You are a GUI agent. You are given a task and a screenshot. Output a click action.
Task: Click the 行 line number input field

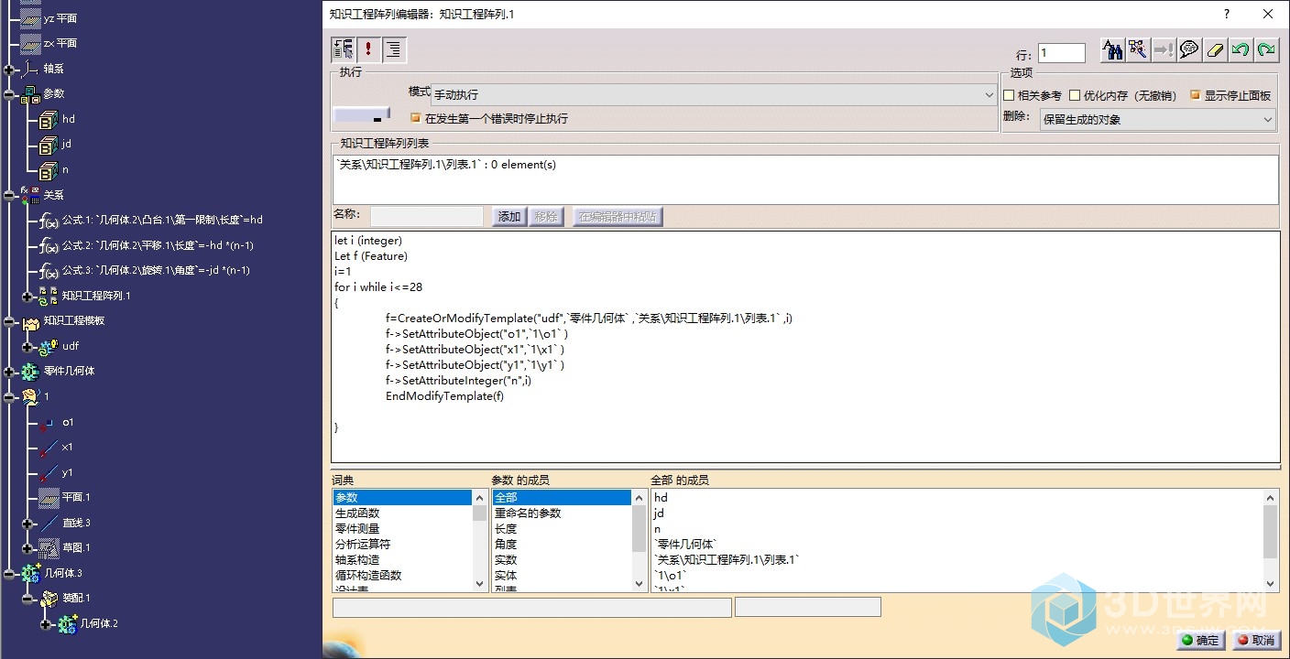(1062, 53)
